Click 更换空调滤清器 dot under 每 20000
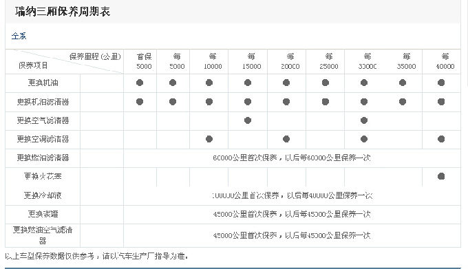468x269 pixels. point(286,139)
